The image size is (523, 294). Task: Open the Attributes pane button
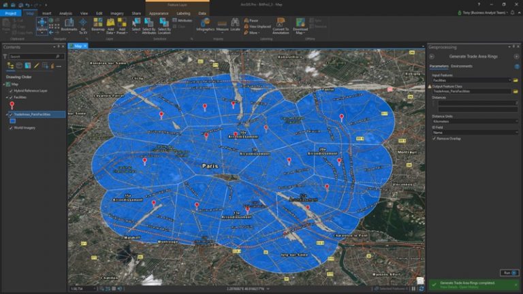click(182, 20)
